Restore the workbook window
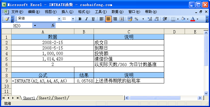This screenshot has height=107, width=210. tap(201, 12)
